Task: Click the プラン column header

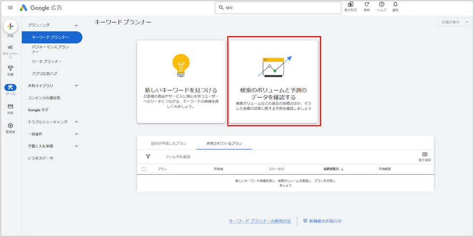Action: tap(162, 169)
